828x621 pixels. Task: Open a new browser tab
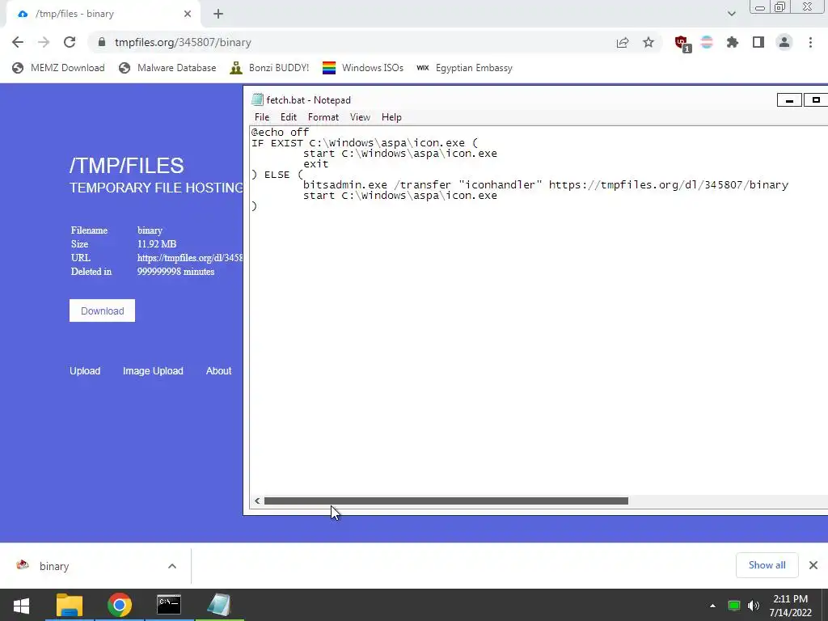point(218,14)
